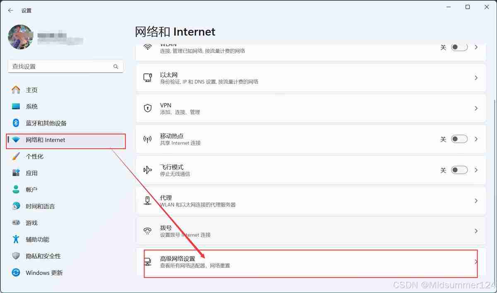Select the 移动热点 hotspot icon
This screenshot has height=293, width=497.
coord(147,139)
